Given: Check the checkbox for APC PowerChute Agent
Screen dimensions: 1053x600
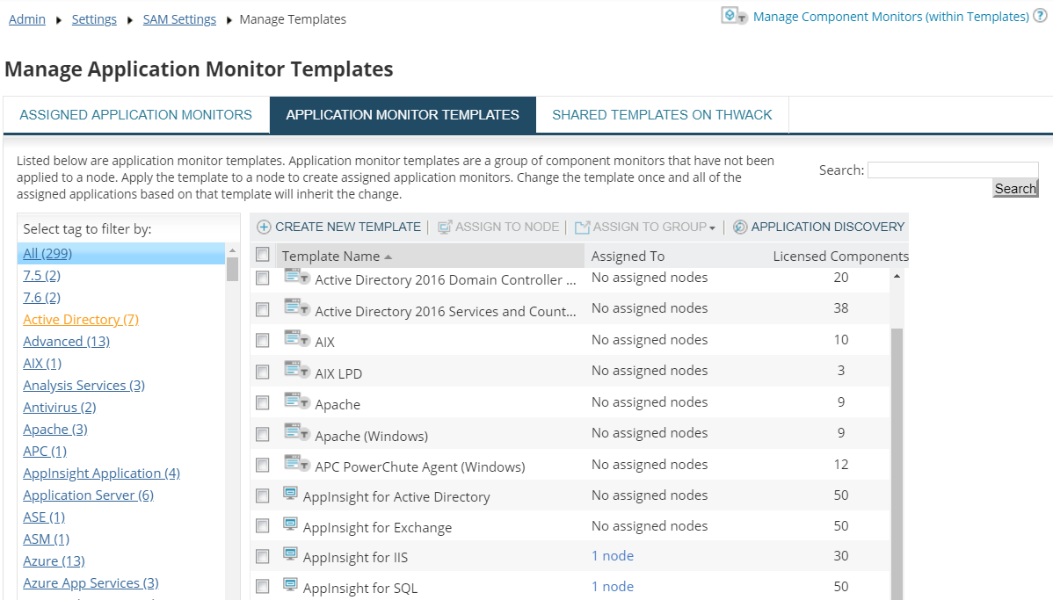Looking at the screenshot, I should point(262,464).
